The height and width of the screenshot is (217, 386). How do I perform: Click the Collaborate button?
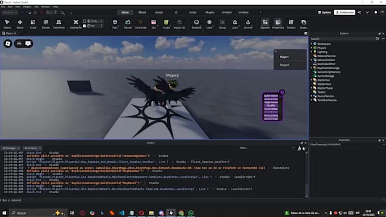(345, 12)
